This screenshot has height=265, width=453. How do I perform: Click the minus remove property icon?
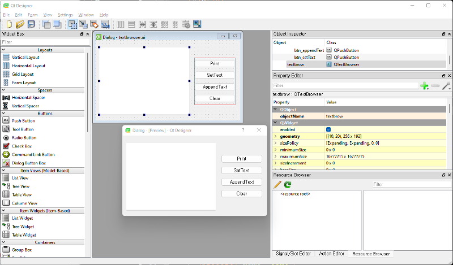[435, 86]
